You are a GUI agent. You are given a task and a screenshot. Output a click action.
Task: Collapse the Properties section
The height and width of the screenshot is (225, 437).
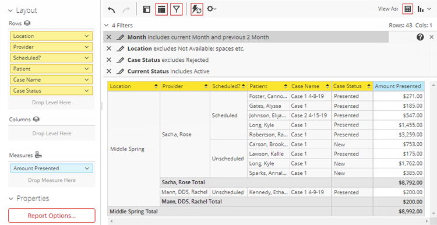click(10, 199)
